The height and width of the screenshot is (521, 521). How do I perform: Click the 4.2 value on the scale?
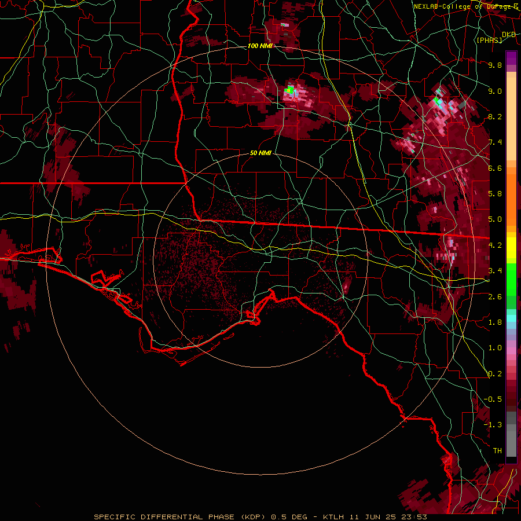tap(495, 245)
